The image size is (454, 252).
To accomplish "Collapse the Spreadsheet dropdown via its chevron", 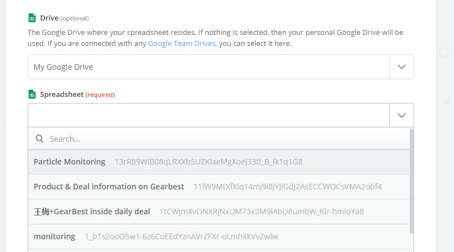I will pos(401,115).
